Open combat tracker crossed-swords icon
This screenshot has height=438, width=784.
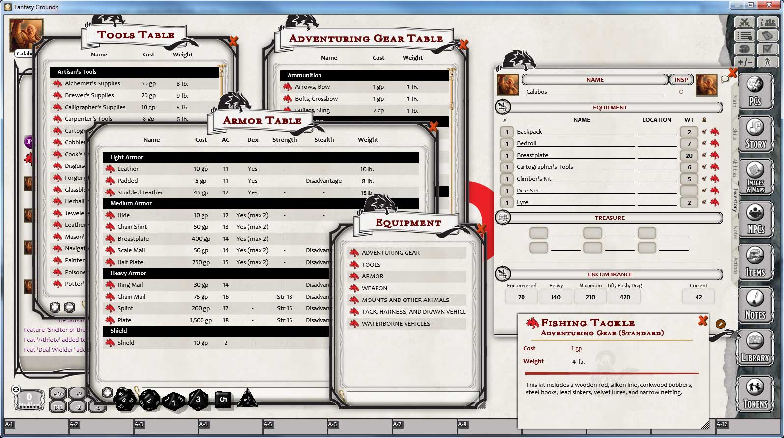point(744,22)
